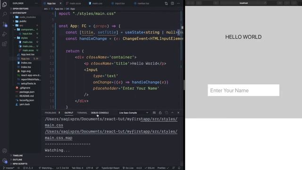The image size is (302, 170).
Task: Collapse the src folder
Action: pyautogui.click(x=21, y=25)
